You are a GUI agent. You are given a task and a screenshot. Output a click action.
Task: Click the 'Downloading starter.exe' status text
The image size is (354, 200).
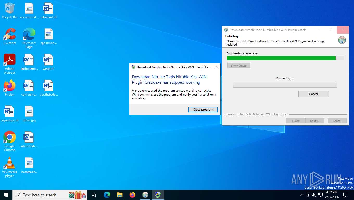click(242, 53)
